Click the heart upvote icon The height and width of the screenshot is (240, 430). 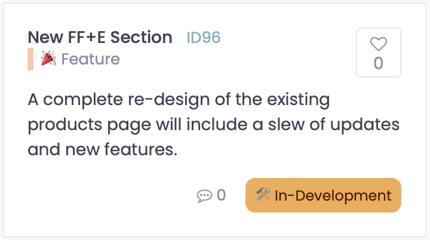click(x=379, y=44)
